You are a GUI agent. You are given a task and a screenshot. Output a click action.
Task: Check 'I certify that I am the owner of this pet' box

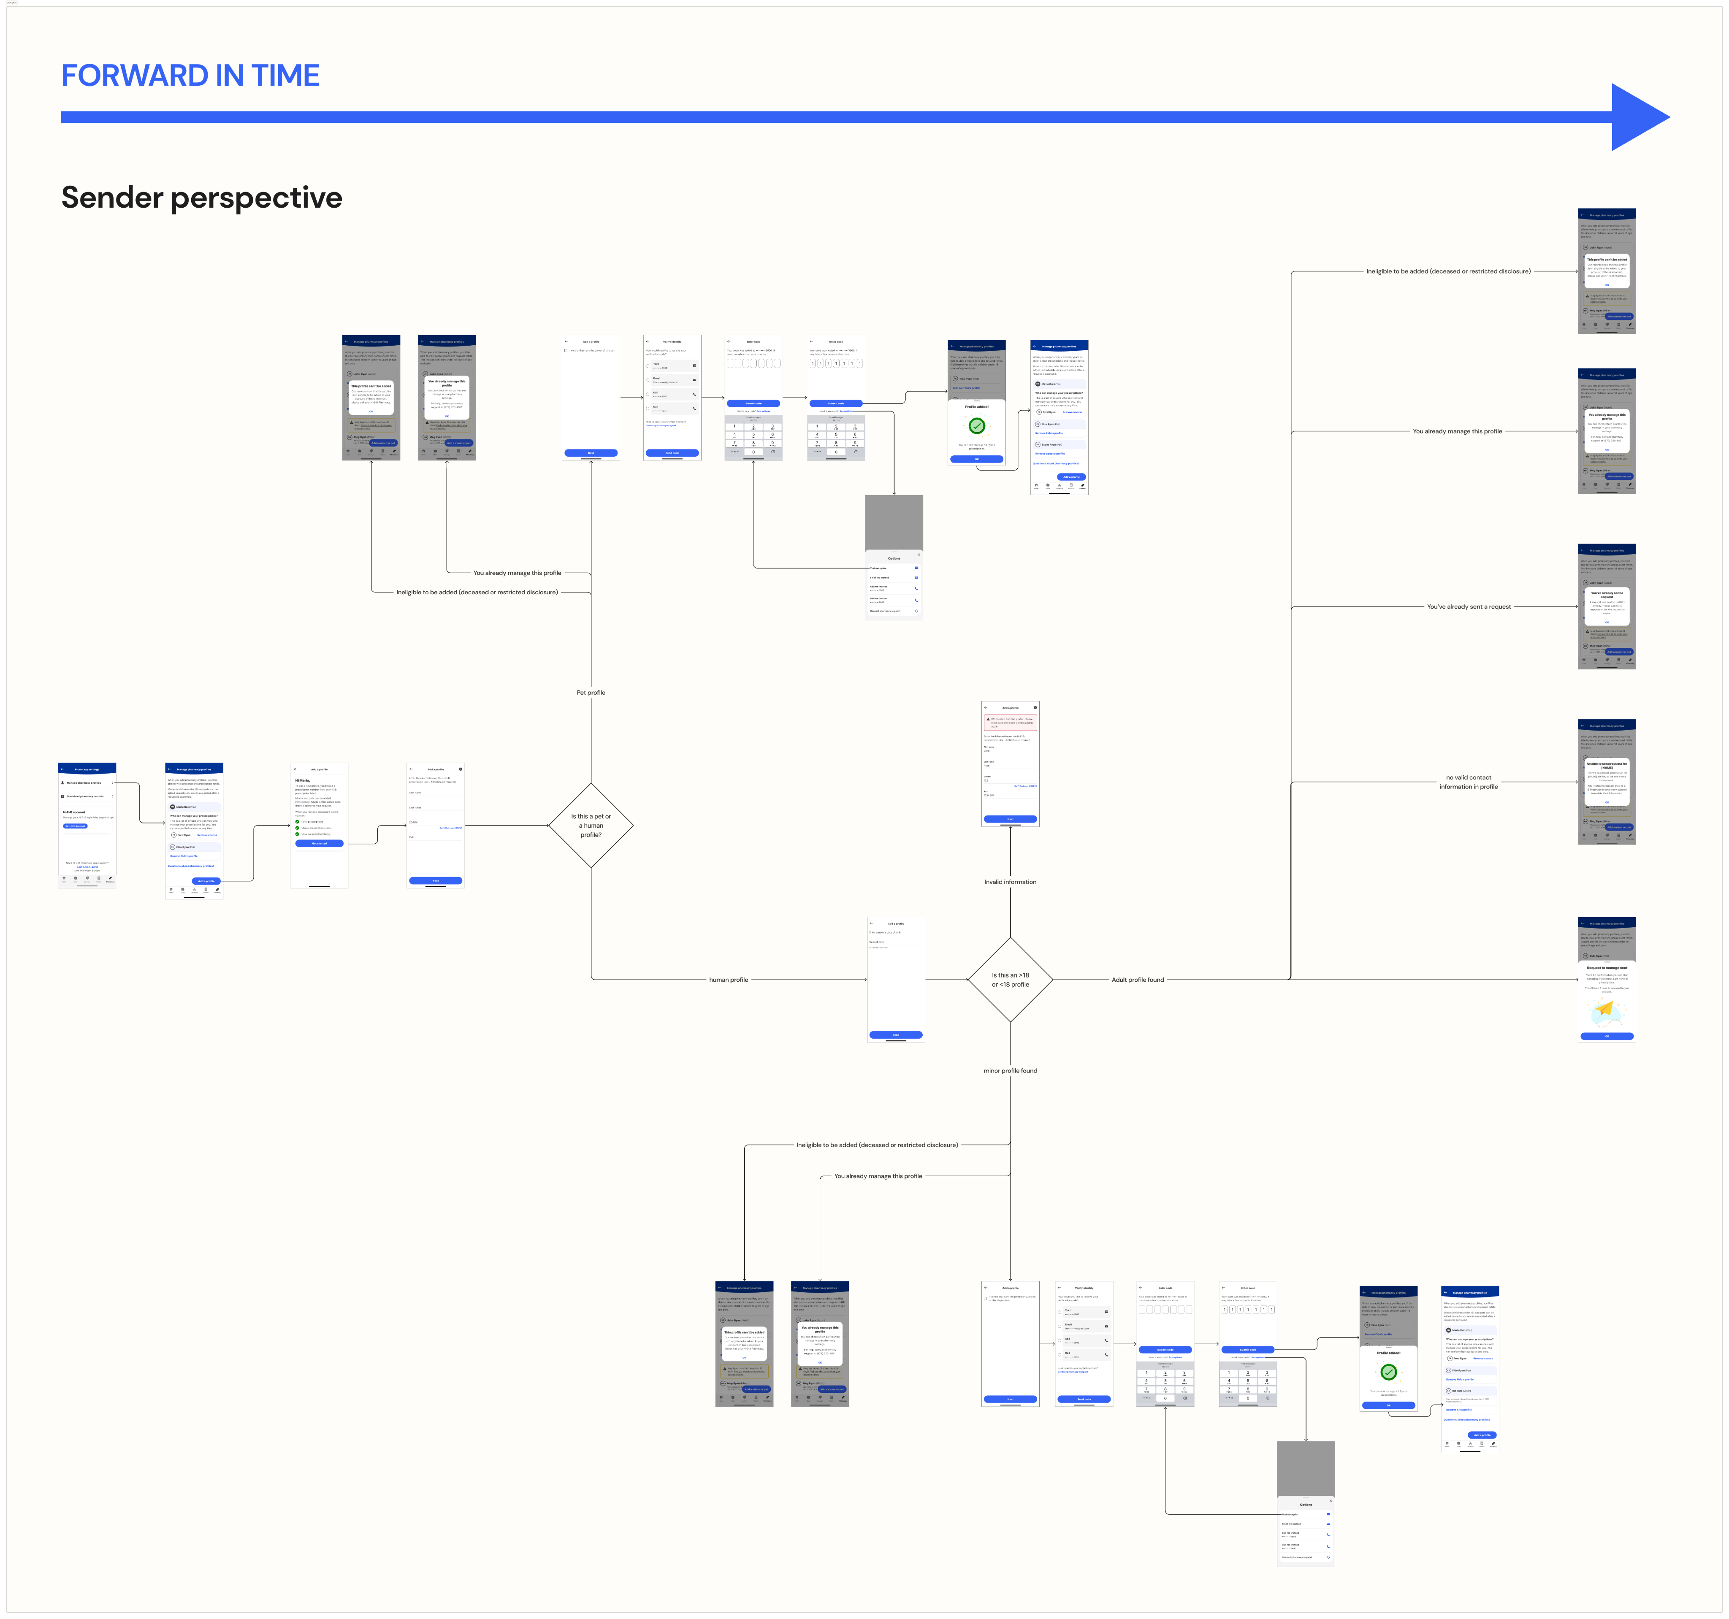566,350
